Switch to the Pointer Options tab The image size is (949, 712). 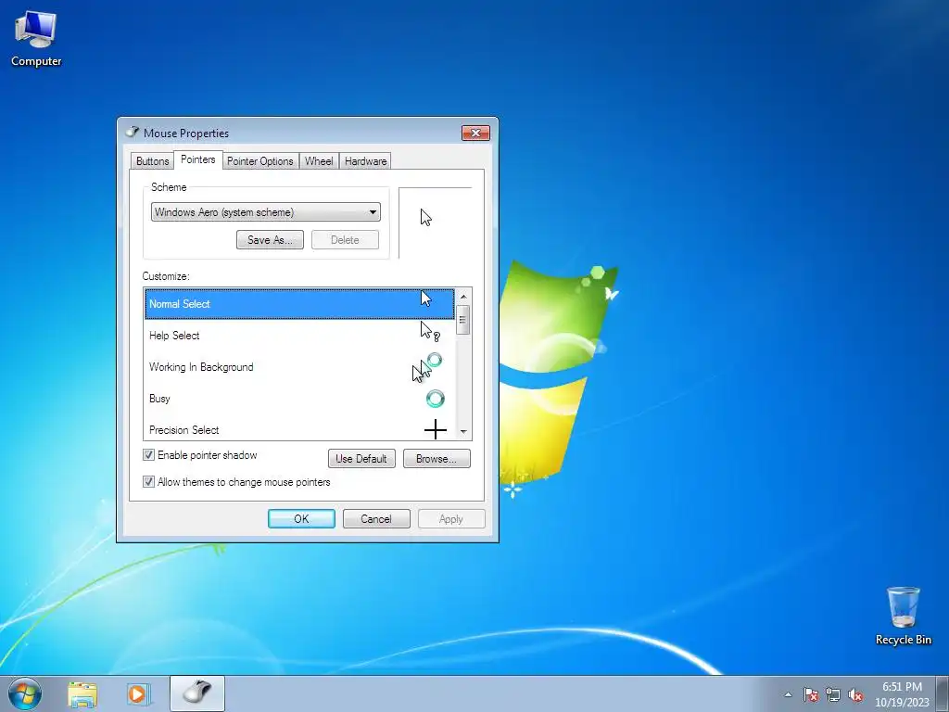pyautogui.click(x=260, y=161)
